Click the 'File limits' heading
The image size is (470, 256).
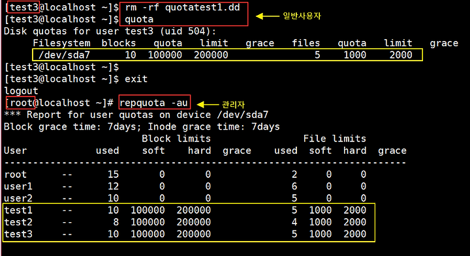335,139
